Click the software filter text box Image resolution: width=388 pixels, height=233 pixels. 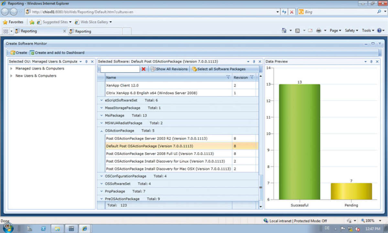click(x=120, y=69)
